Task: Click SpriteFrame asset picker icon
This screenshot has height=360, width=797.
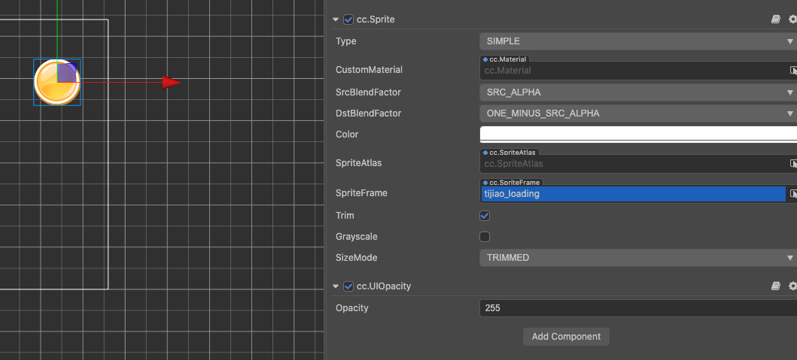Action: click(793, 193)
